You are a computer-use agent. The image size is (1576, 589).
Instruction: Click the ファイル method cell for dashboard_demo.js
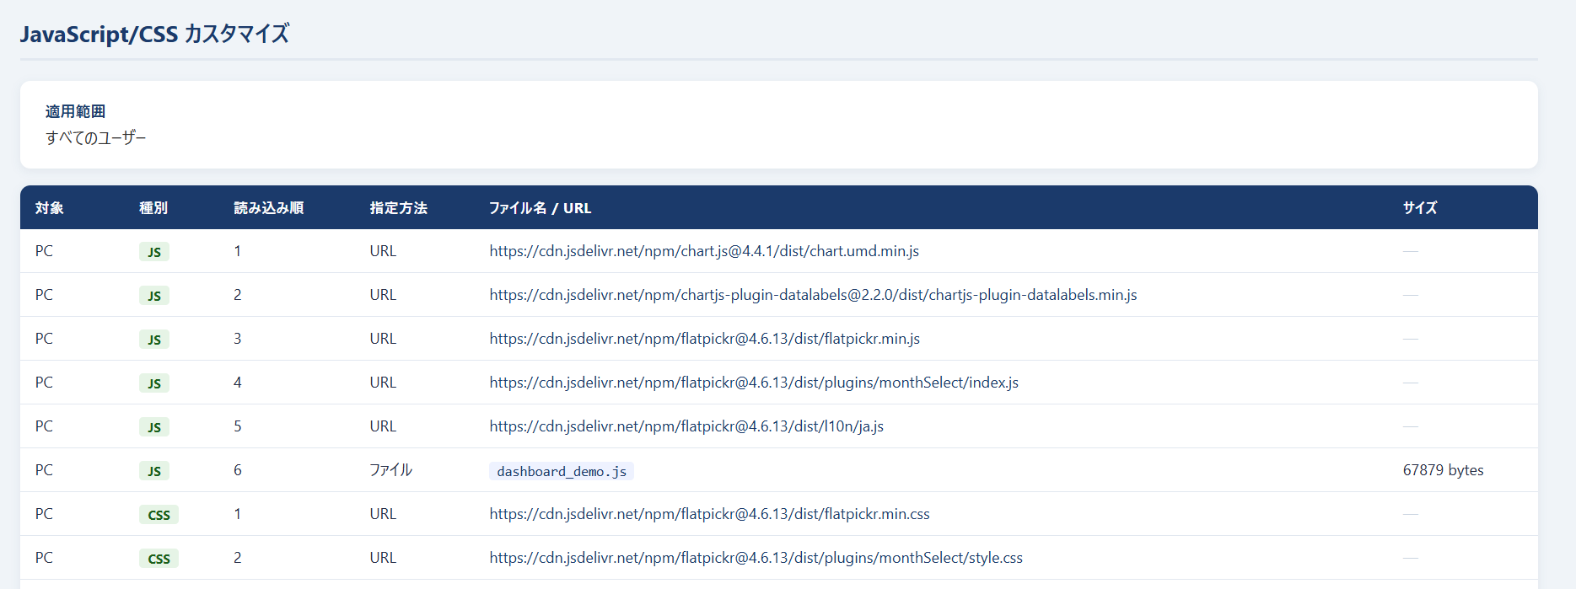(391, 470)
